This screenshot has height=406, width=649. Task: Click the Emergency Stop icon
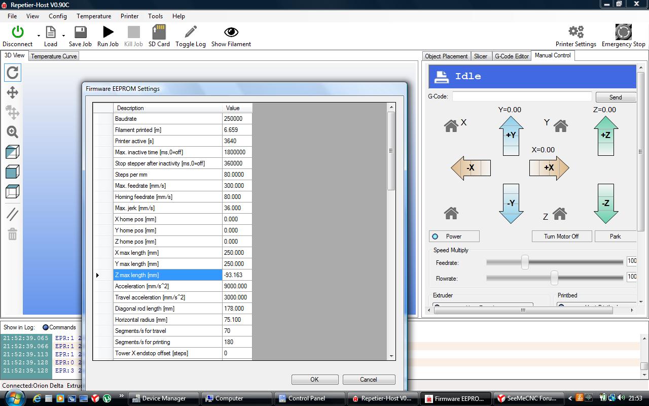coord(623,32)
